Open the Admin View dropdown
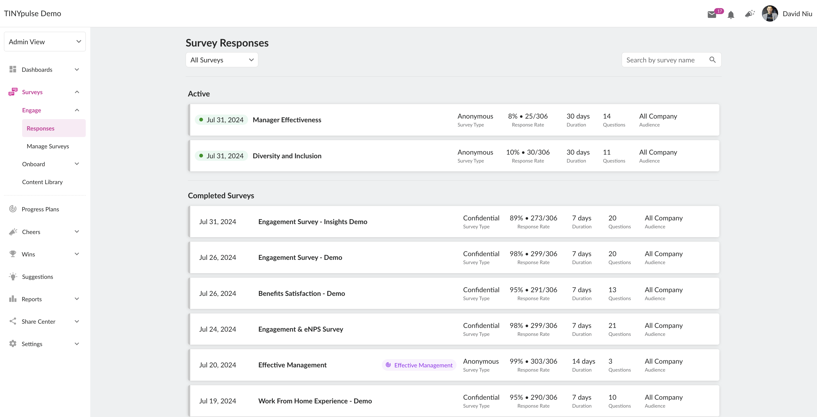 [x=45, y=41]
